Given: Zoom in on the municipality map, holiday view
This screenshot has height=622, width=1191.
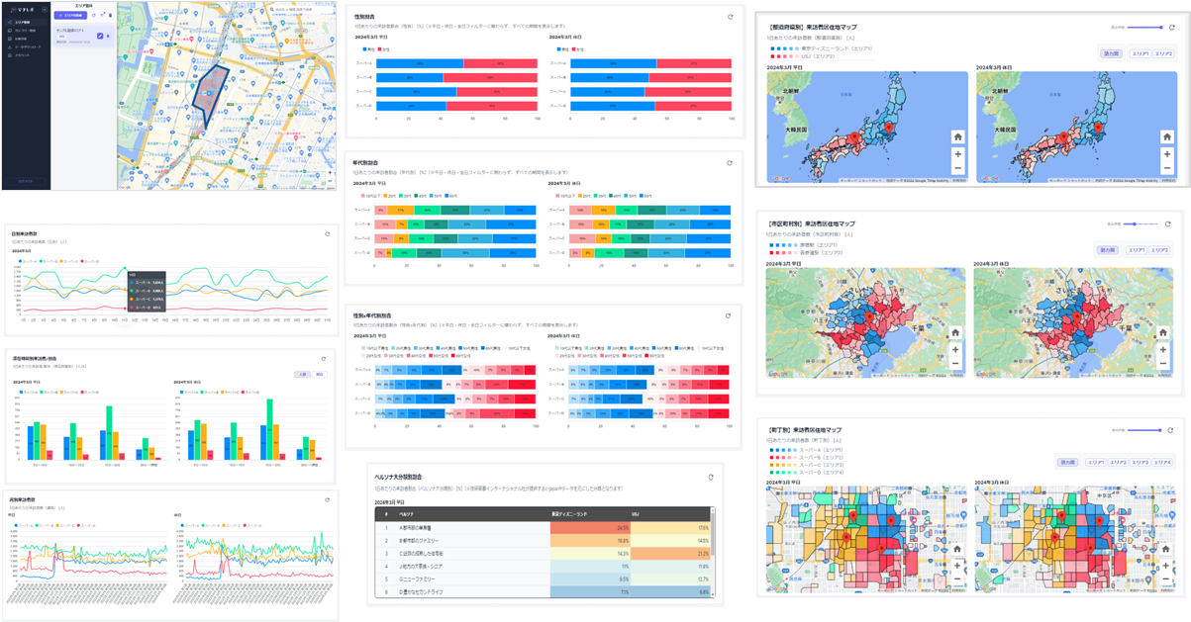Looking at the screenshot, I should pyautogui.click(x=1163, y=349).
